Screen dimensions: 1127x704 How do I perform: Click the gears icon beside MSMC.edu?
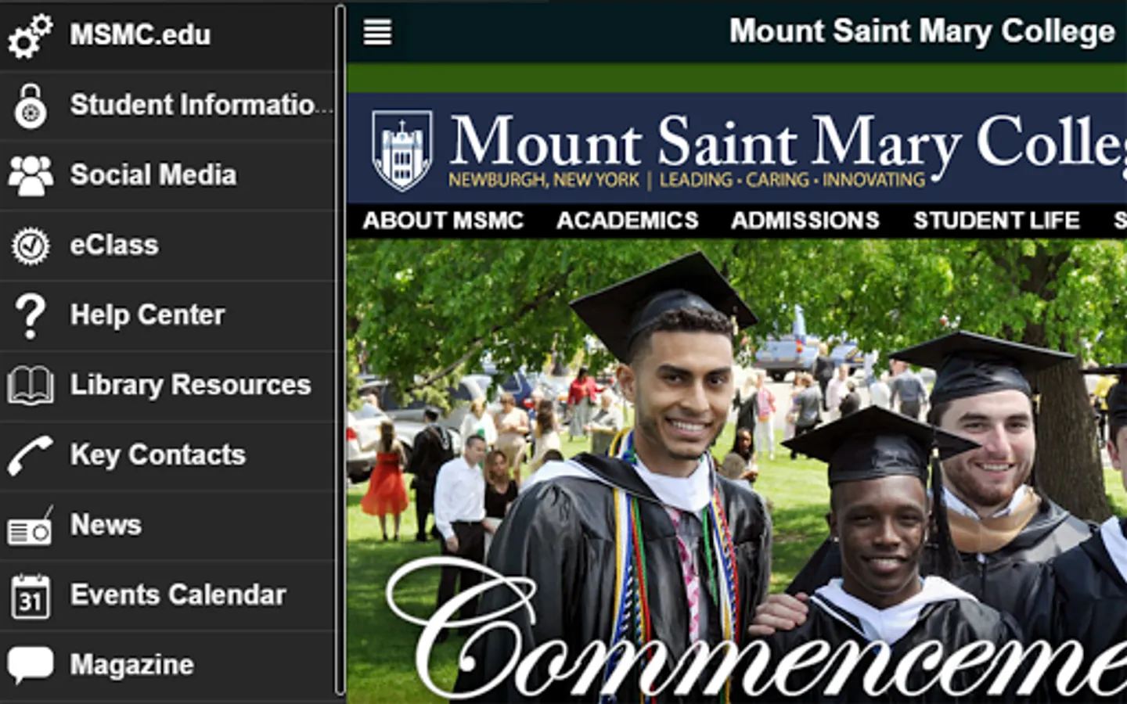pyautogui.click(x=30, y=36)
